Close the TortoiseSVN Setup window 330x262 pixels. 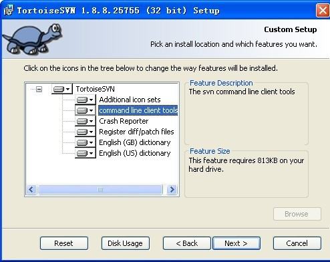323,10
